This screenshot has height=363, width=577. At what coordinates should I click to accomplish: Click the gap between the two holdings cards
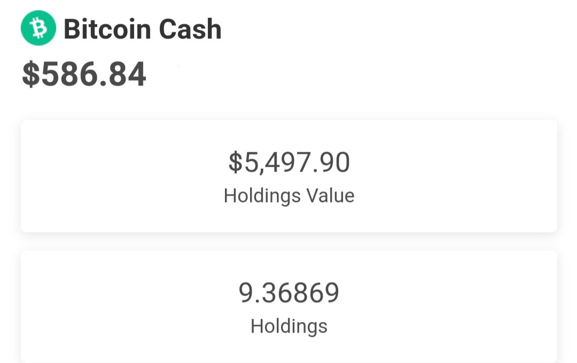(x=289, y=242)
